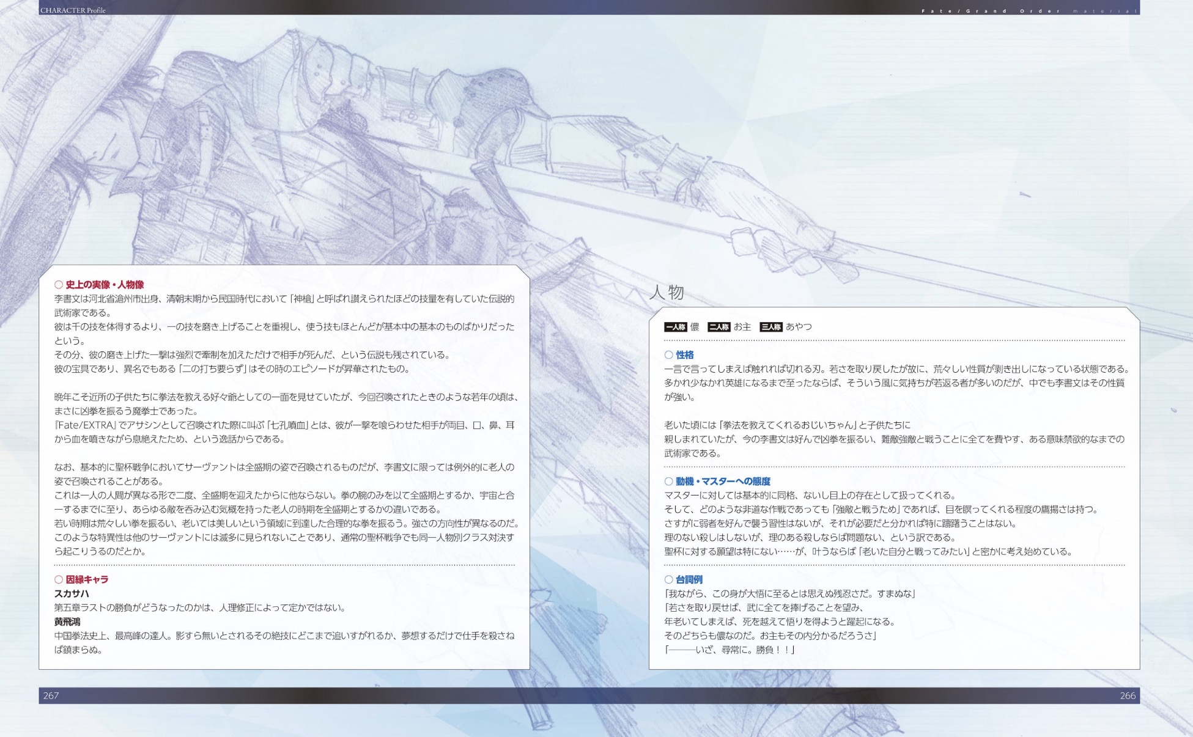Click page number 266 in footer

(1127, 695)
